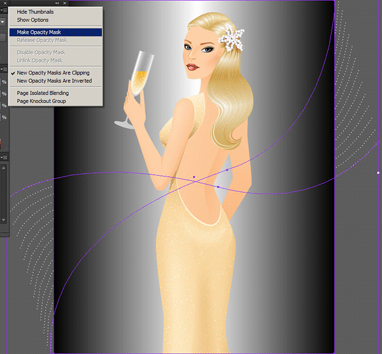Click Make Opacity Mask menu entry
Screen dimensions: 382x354
[43, 32]
